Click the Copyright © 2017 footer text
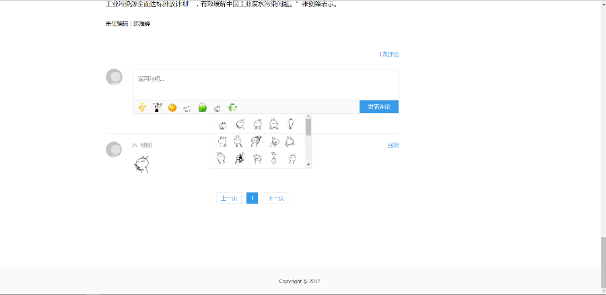 click(x=300, y=282)
